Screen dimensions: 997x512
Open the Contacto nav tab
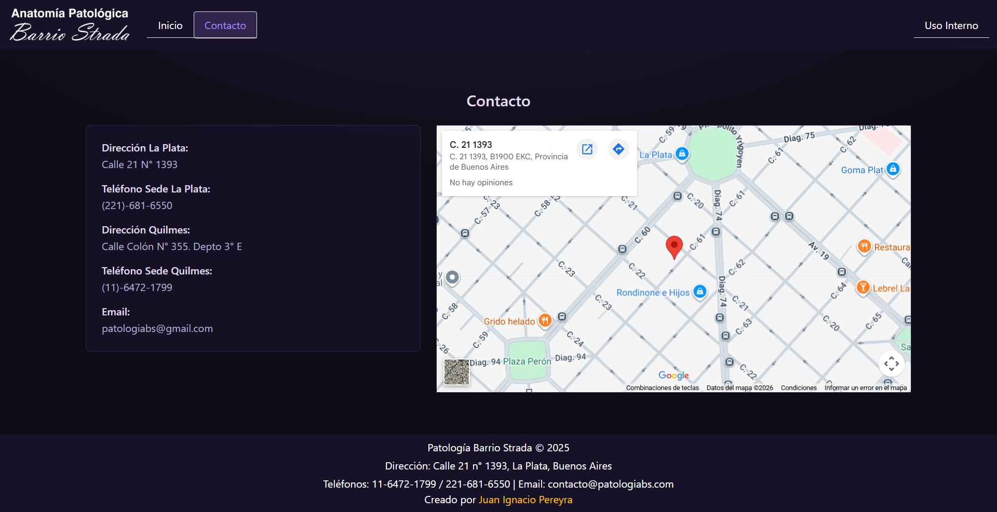click(x=225, y=25)
